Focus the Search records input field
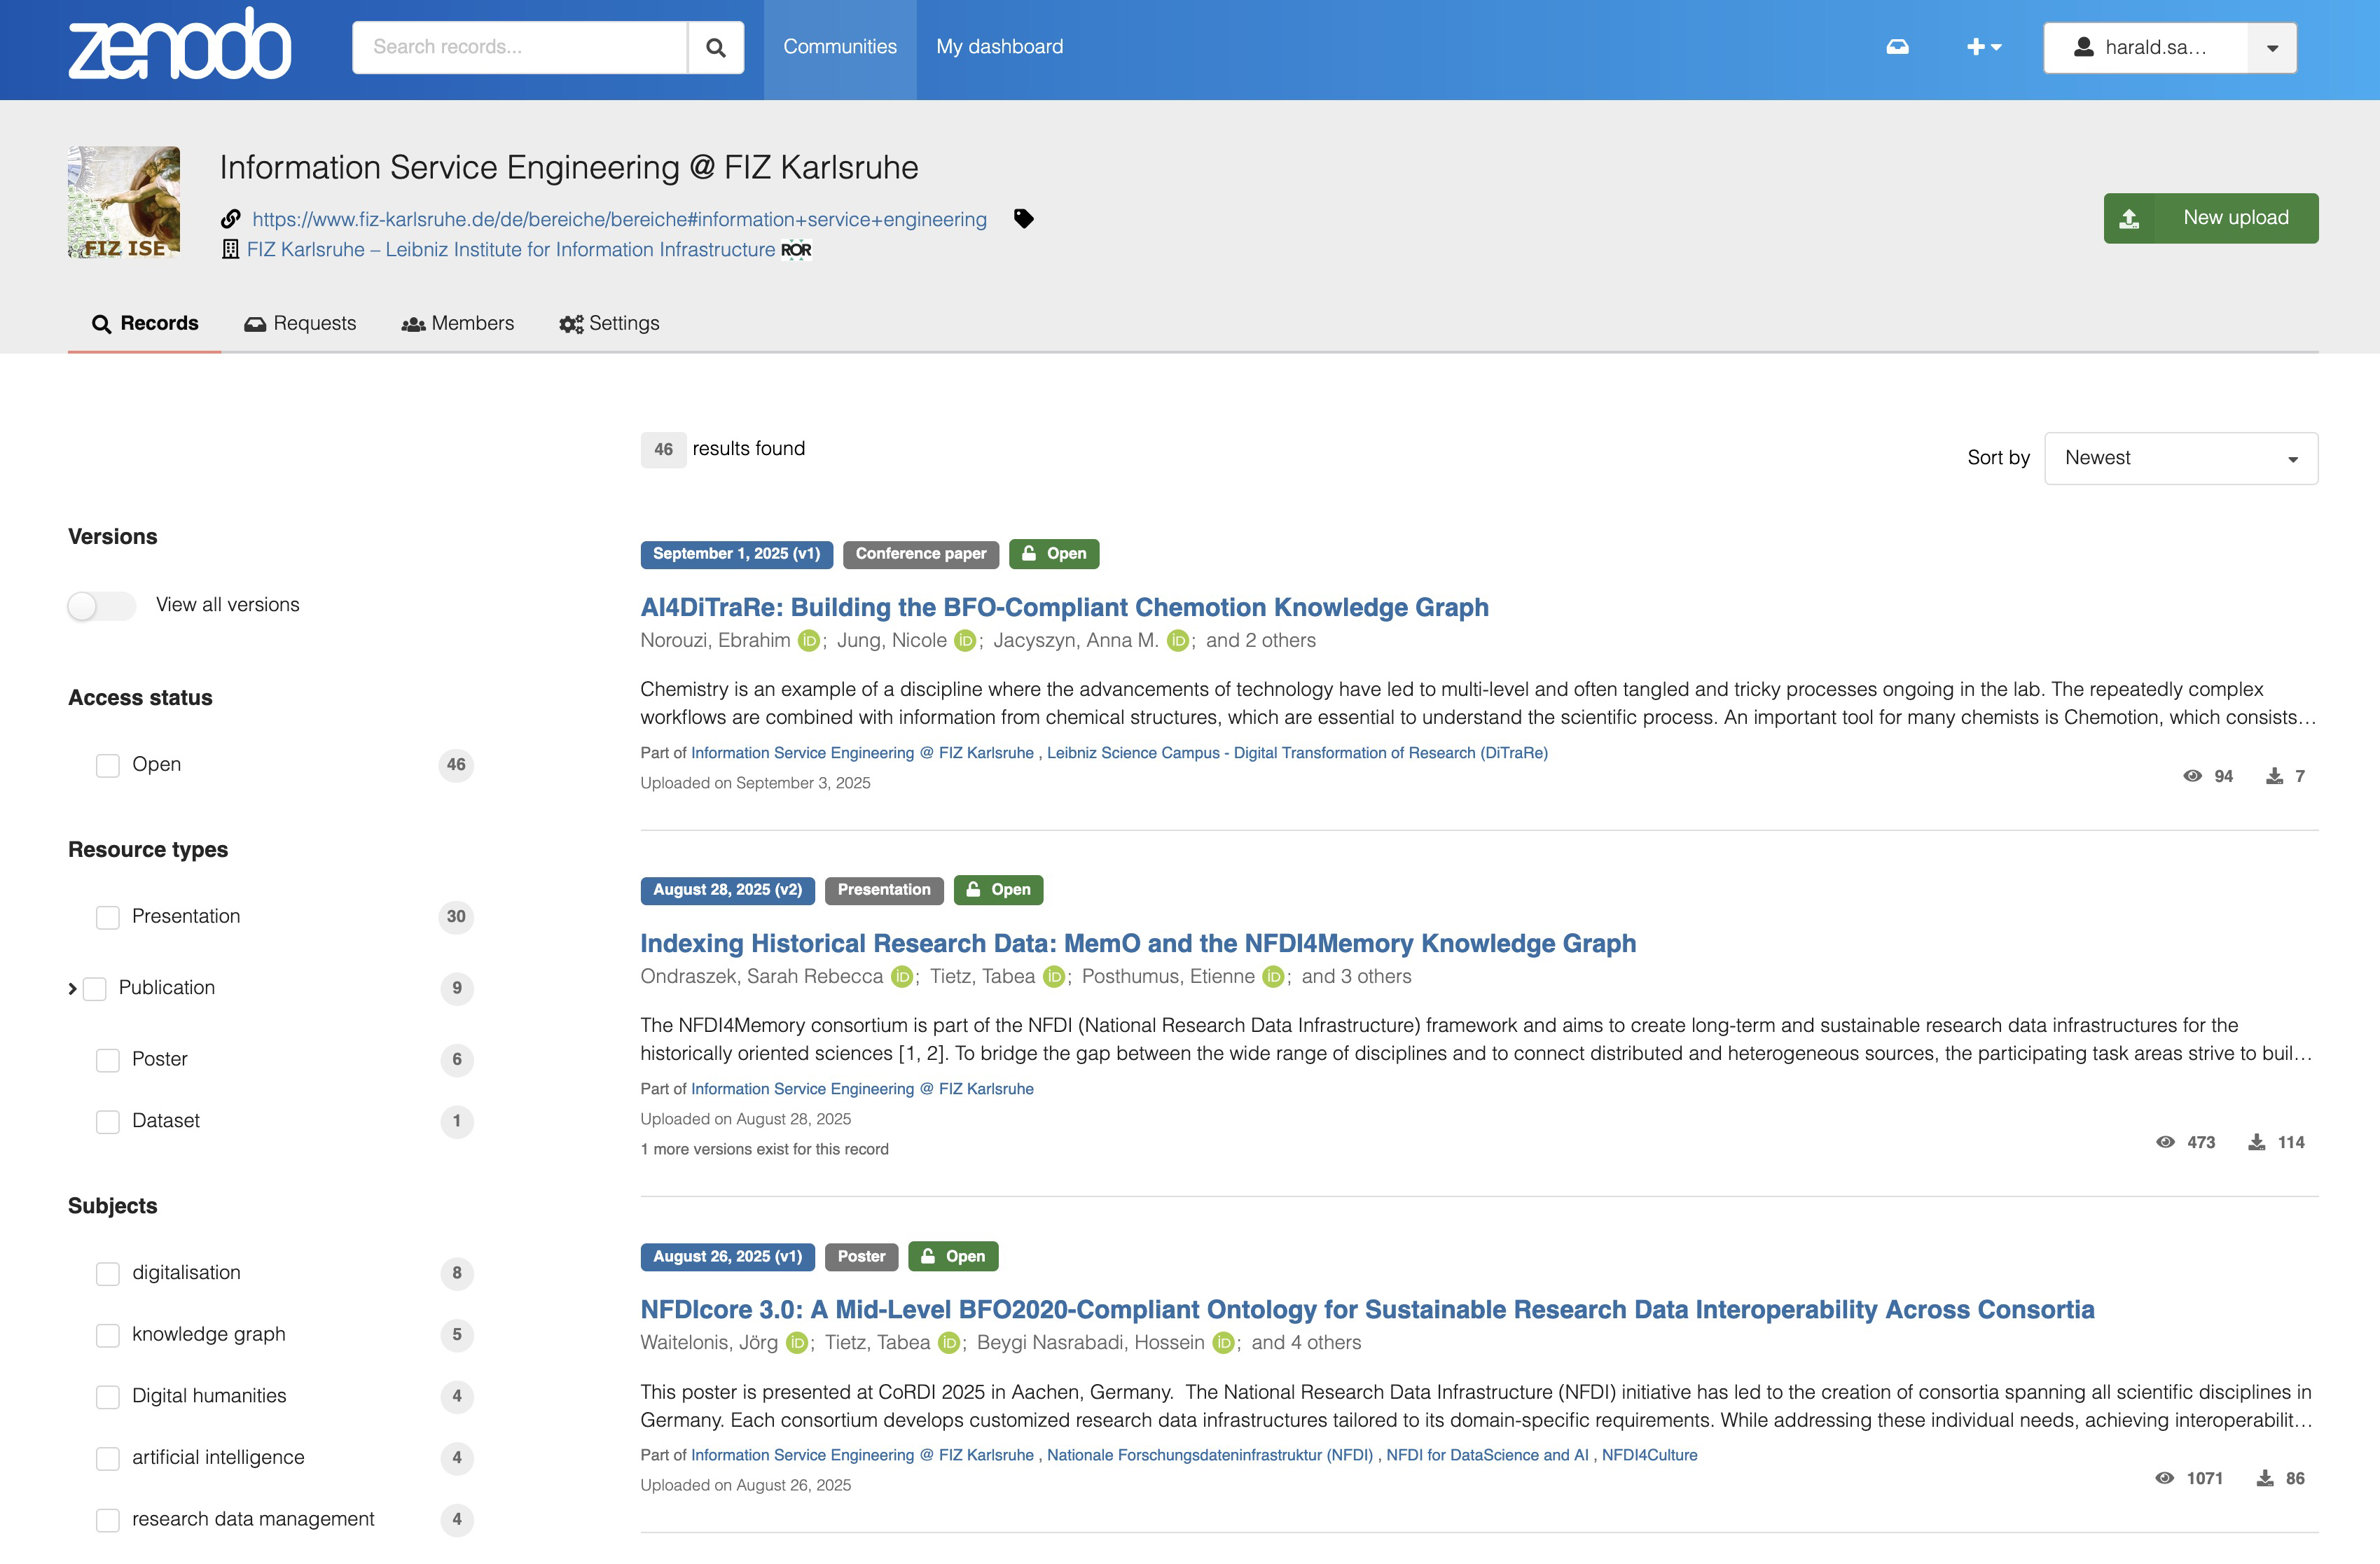2380x1564 pixels. pyautogui.click(x=520, y=47)
